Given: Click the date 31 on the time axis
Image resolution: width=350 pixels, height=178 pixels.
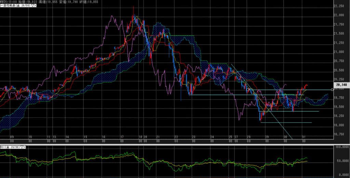Looking at the screenshot, I should click(x=303, y=137).
